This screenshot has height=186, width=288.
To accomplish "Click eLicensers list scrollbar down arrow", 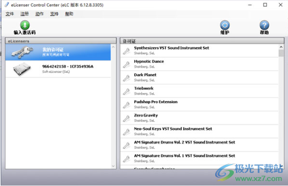I will [114, 166].
